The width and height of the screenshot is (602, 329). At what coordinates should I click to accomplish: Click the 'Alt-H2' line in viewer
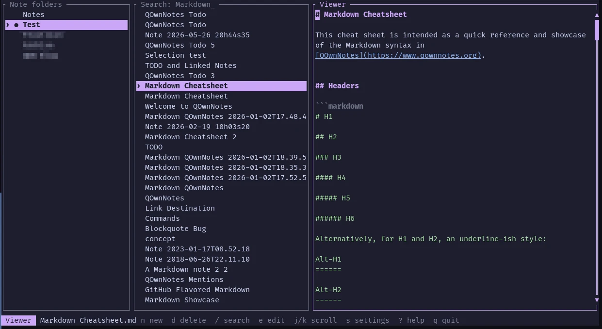point(328,290)
